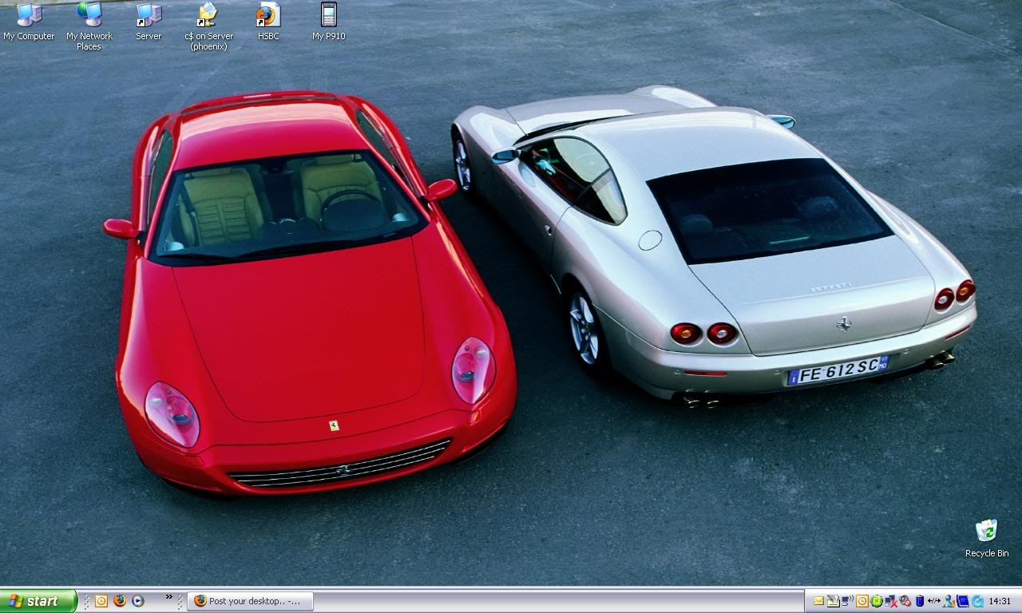This screenshot has height=613, width=1022.
Task: Open the orange clock Quick Launch icon
Action: point(101,601)
